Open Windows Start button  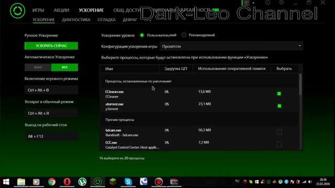click(6, 182)
